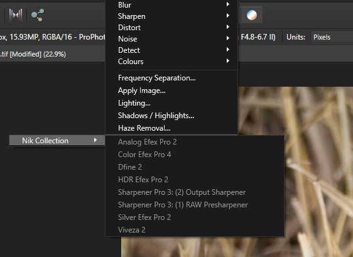Image resolution: width=353 pixels, height=257 pixels.
Task: Open the Distort submenu
Action: point(171,28)
